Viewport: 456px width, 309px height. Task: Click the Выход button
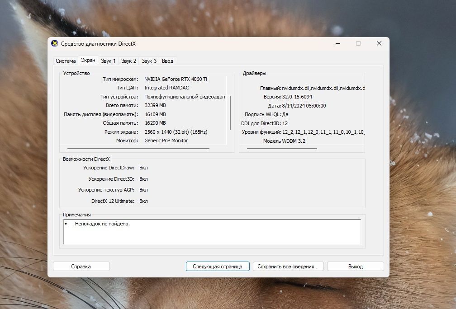click(x=356, y=267)
